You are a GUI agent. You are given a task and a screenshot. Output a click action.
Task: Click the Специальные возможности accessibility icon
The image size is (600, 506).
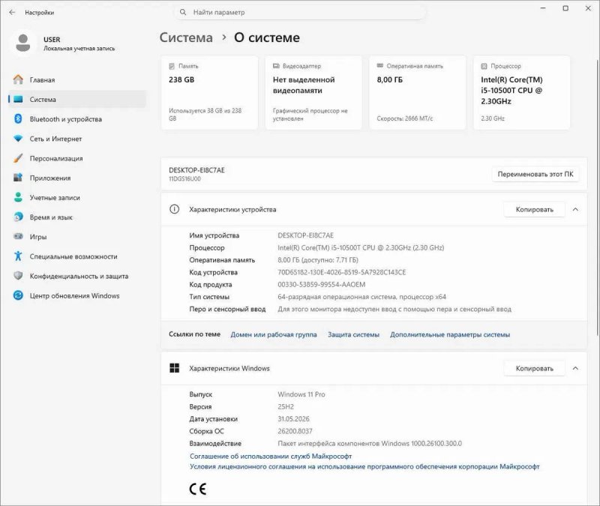point(18,256)
